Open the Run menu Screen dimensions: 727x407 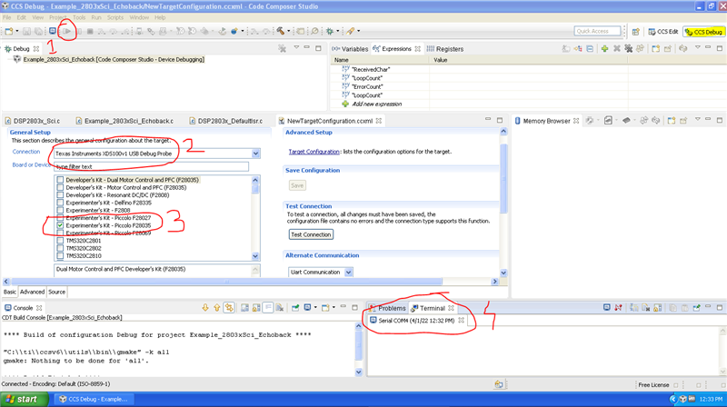click(x=96, y=17)
